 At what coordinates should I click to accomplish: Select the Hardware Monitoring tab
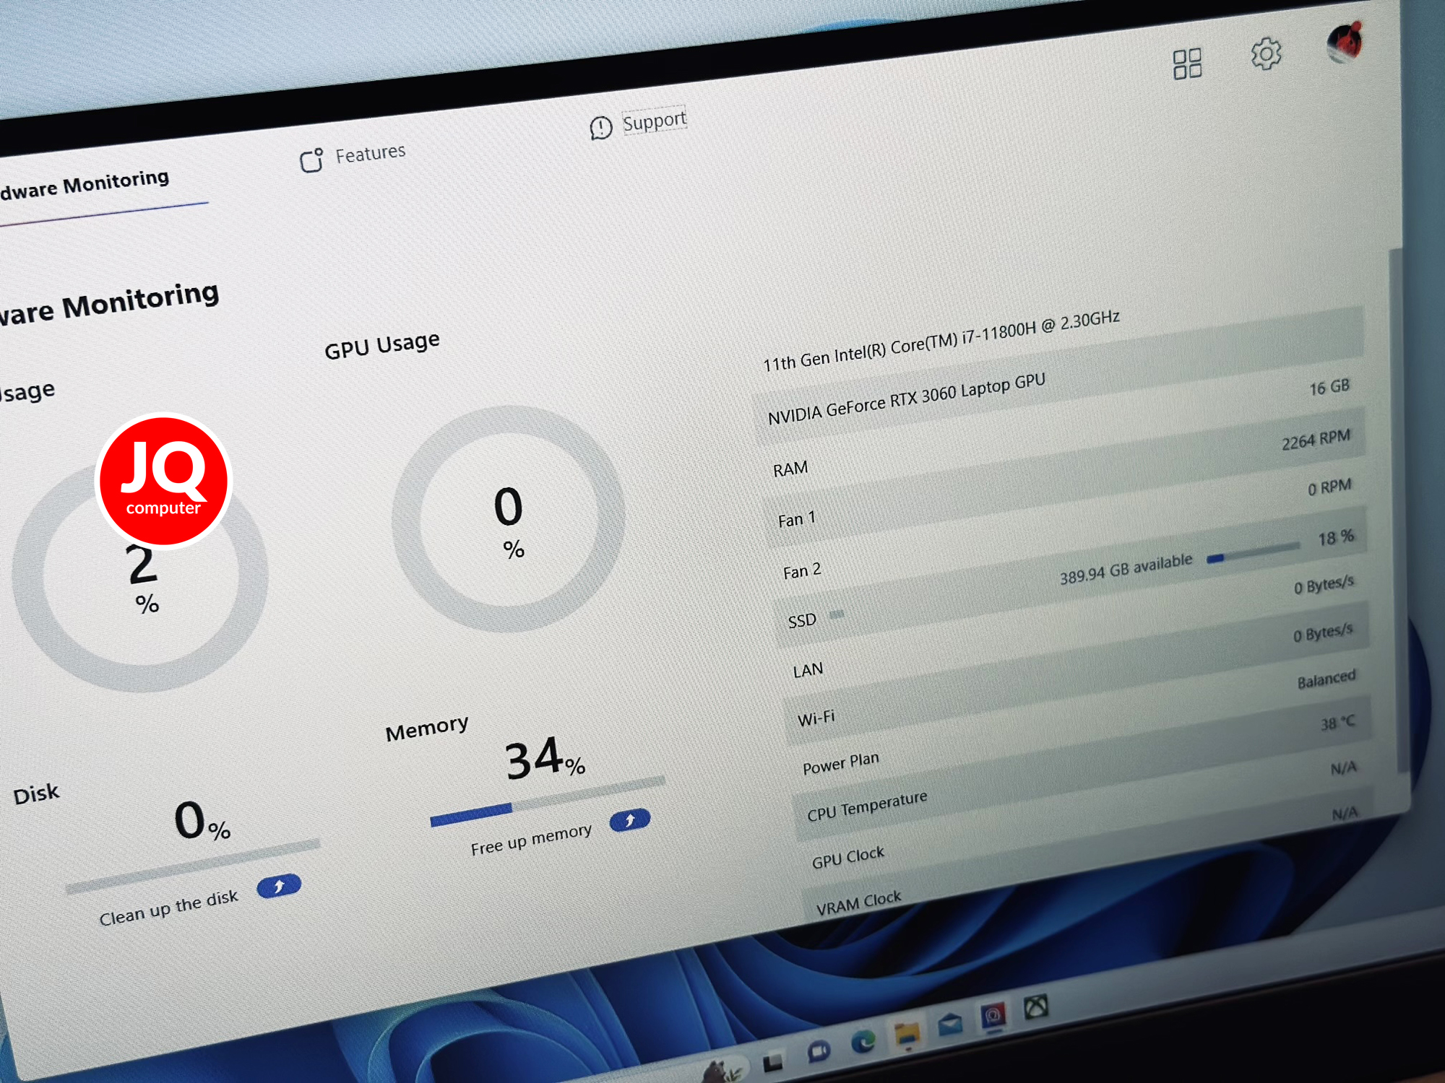85,185
